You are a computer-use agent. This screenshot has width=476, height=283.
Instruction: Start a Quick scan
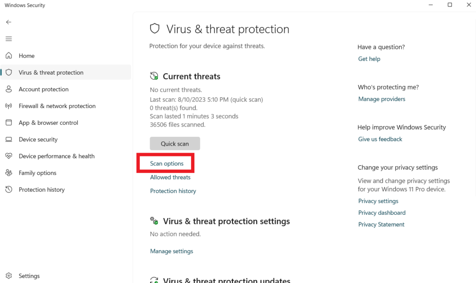point(175,143)
